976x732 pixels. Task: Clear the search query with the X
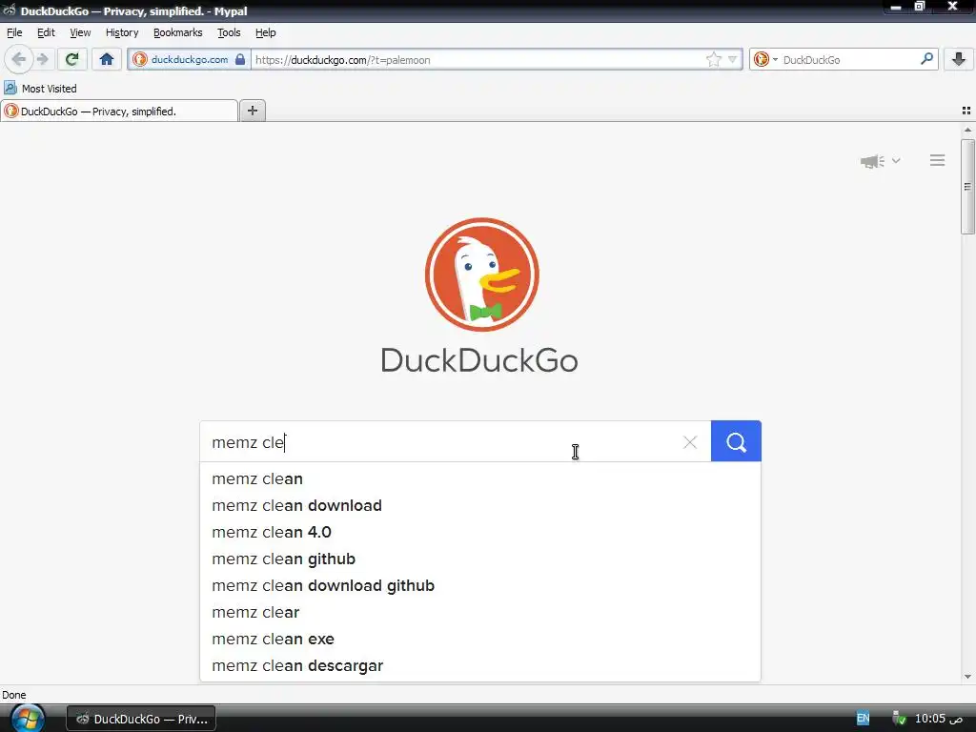(690, 442)
